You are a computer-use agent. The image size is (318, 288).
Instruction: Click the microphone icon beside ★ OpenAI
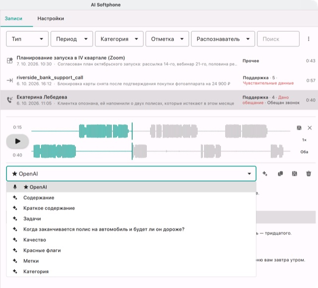coord(15,187)
